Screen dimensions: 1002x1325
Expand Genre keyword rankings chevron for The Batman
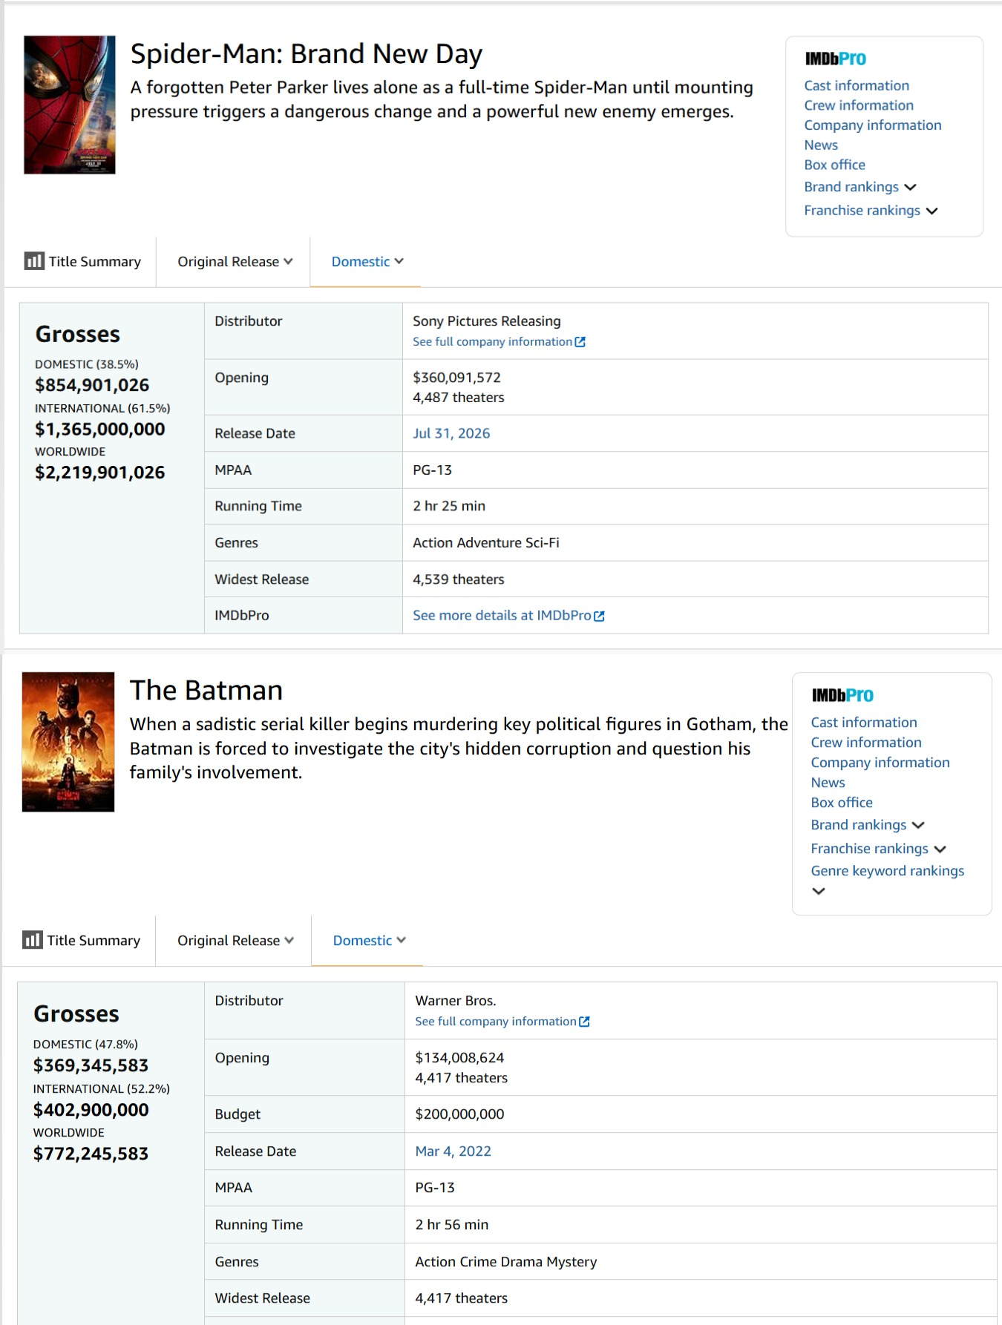pyautogui.click(x=819, y=891)
